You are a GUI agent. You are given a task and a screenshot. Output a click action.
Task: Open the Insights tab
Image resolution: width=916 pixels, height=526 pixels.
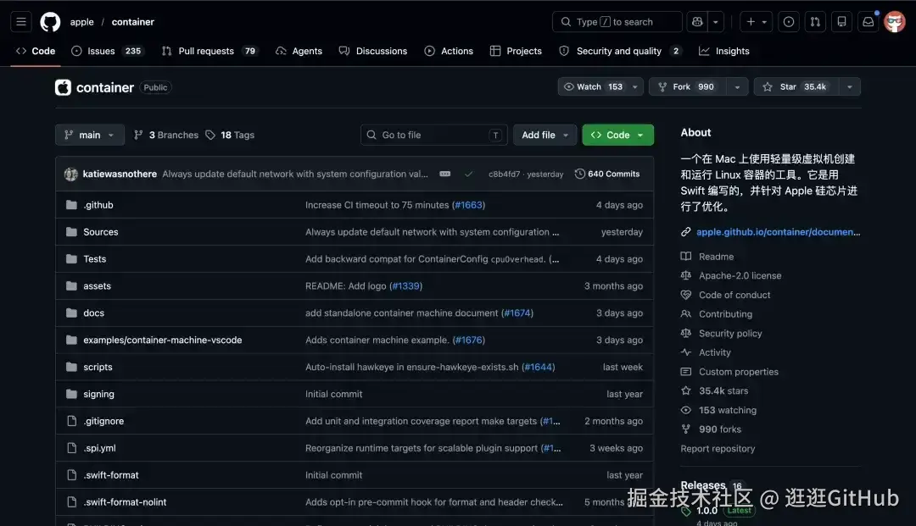[x=724, y=52]
